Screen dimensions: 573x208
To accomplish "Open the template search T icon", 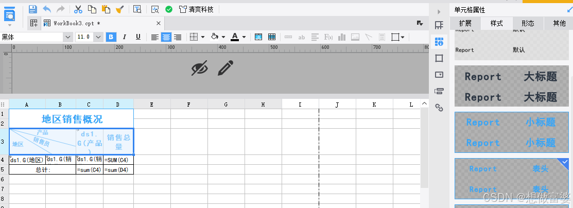I will tap(137, 9).
